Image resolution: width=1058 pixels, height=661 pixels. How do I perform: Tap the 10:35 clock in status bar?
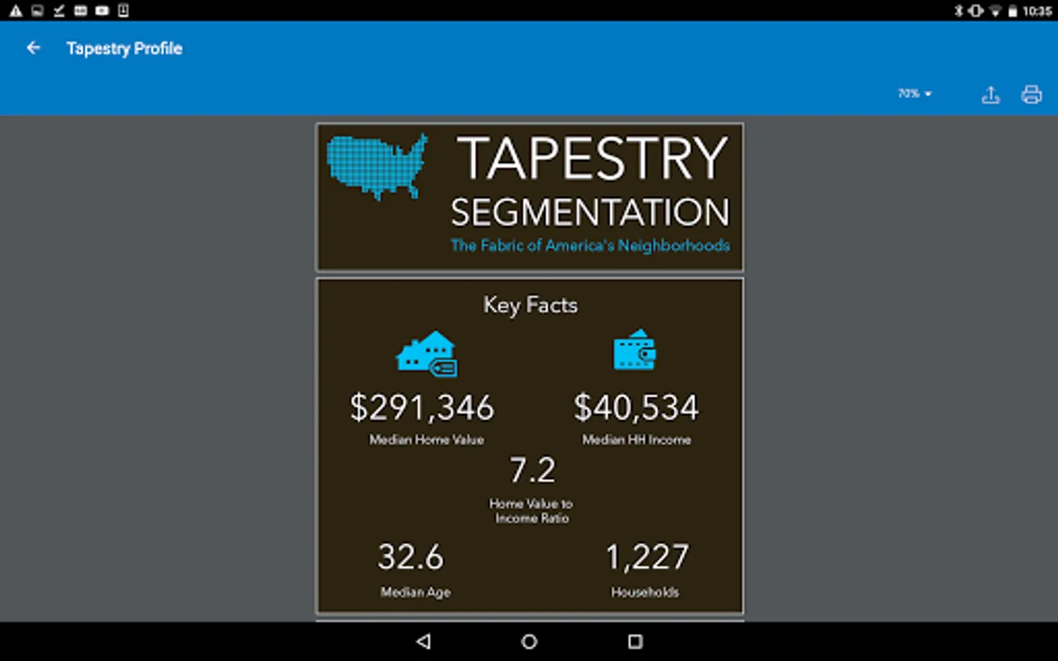click(1037, 11)
